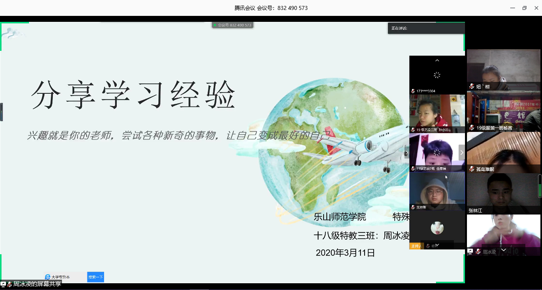The width and height of the screenshot is (542, 290).
Task: Click the screen share icon beside 周冰凌 video
Action: tap(471, 251)
